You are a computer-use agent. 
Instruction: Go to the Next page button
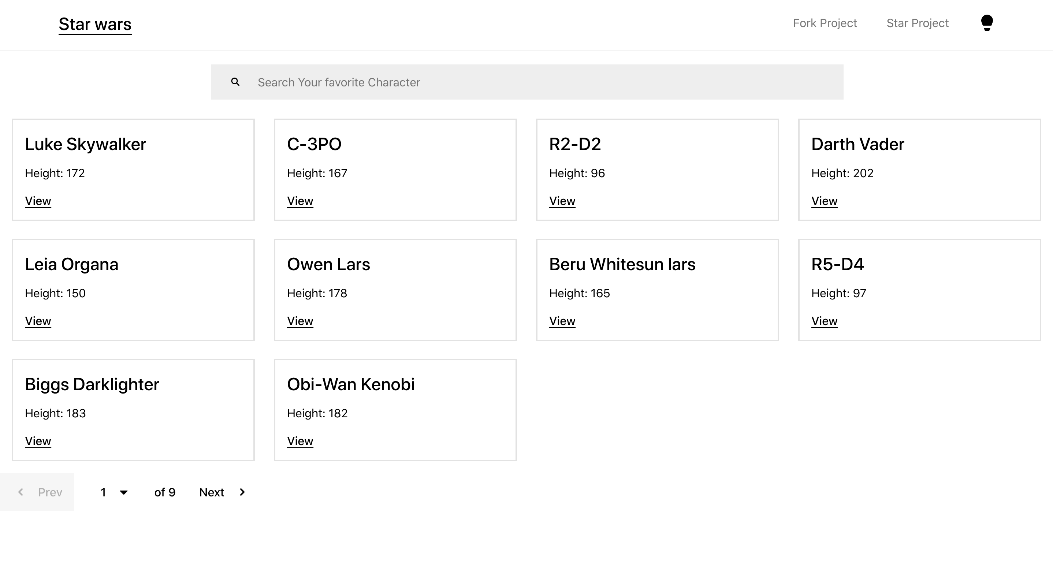[x=212, y=492]
